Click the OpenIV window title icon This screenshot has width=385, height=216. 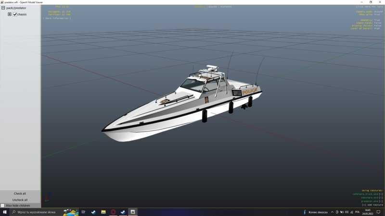coord(2,2)
